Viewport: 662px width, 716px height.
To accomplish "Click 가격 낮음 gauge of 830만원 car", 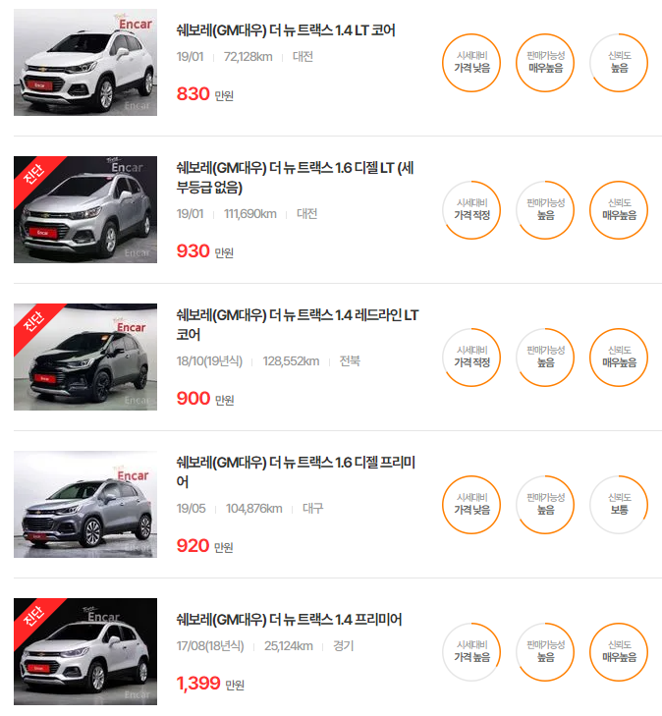I will pos(471,63).
